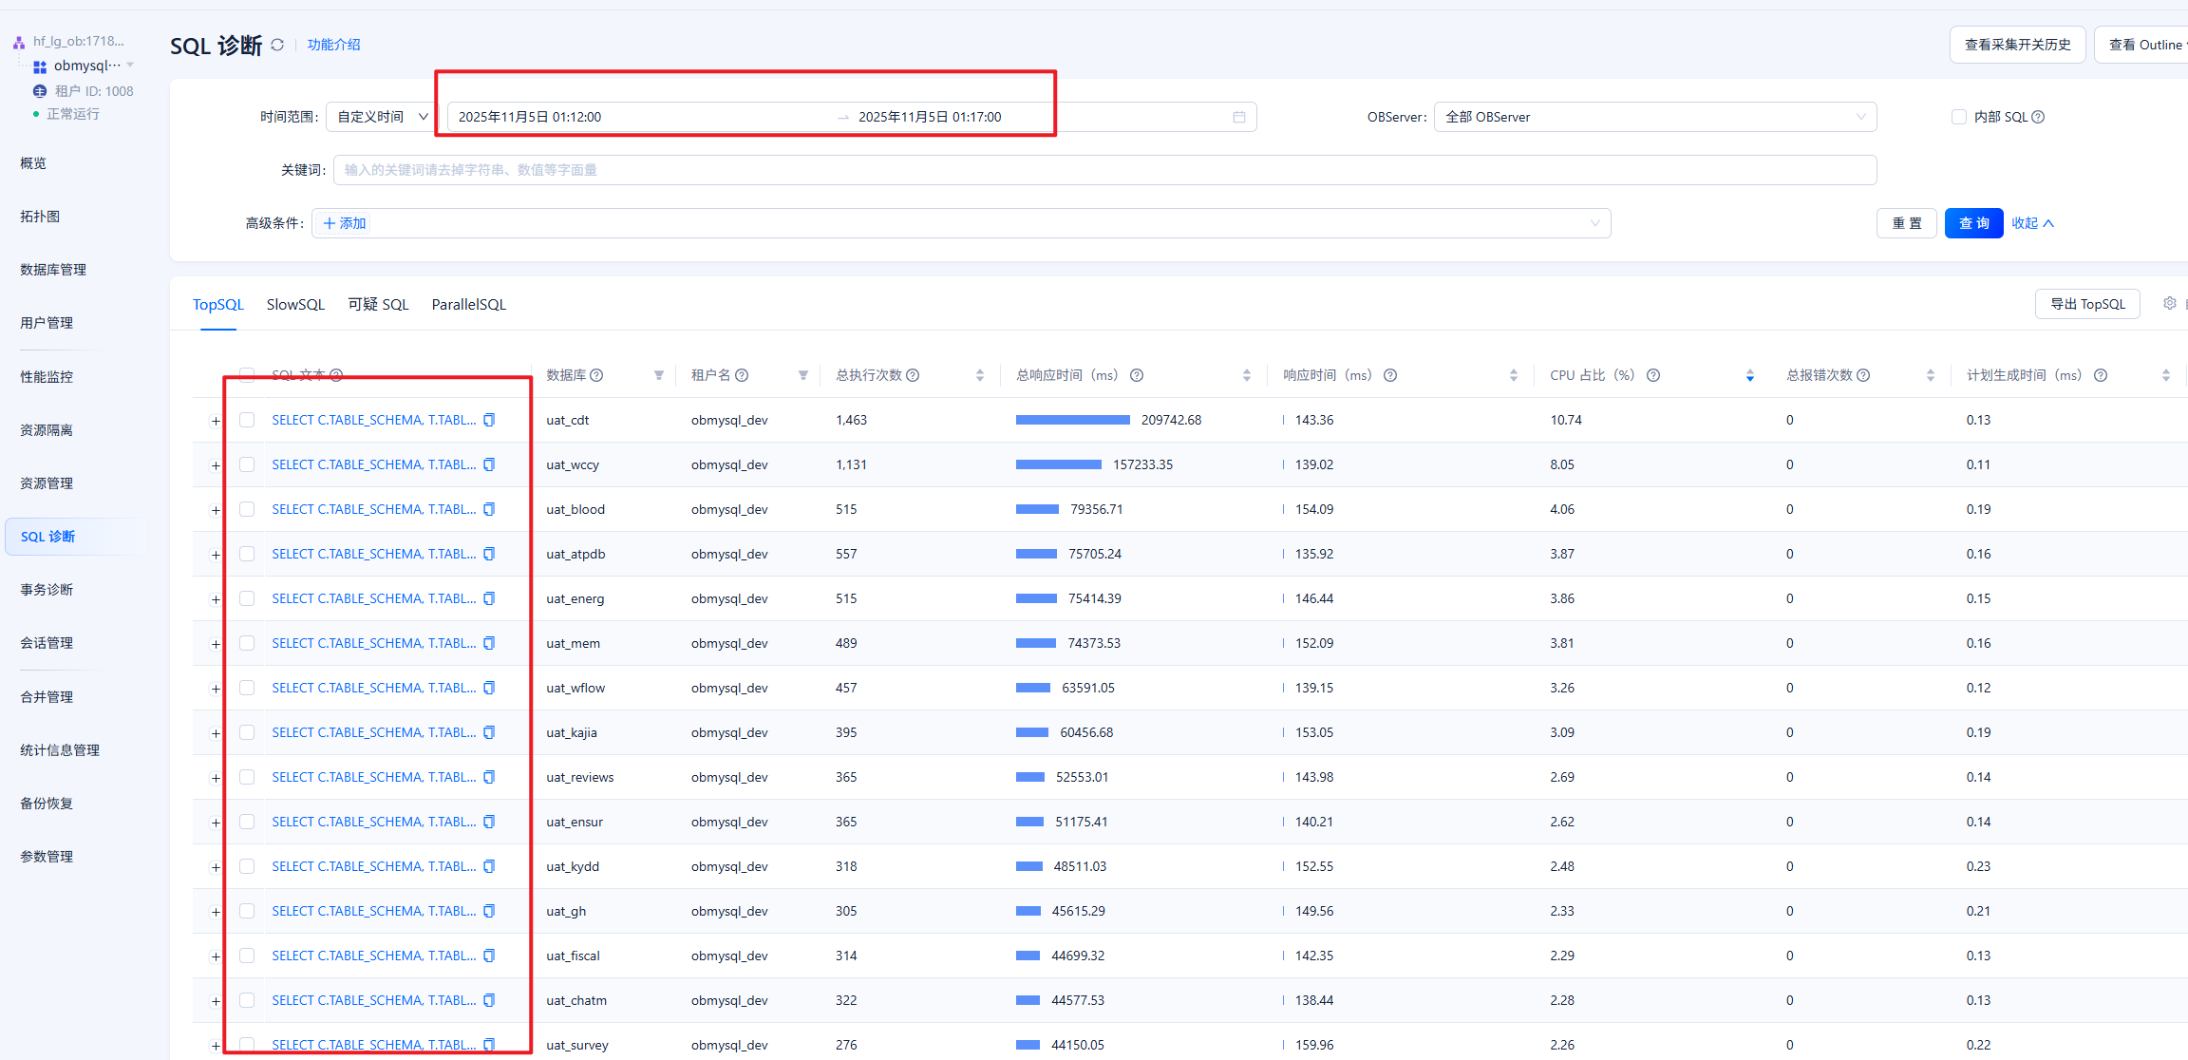Open table column settings gear icon

point(2169,304)
